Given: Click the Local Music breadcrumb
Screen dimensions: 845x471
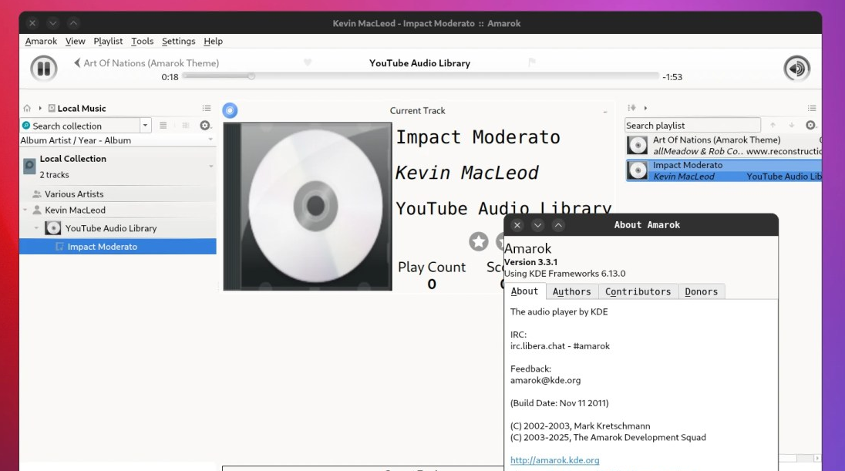Looking at the screenshot, I should [77, 109].
